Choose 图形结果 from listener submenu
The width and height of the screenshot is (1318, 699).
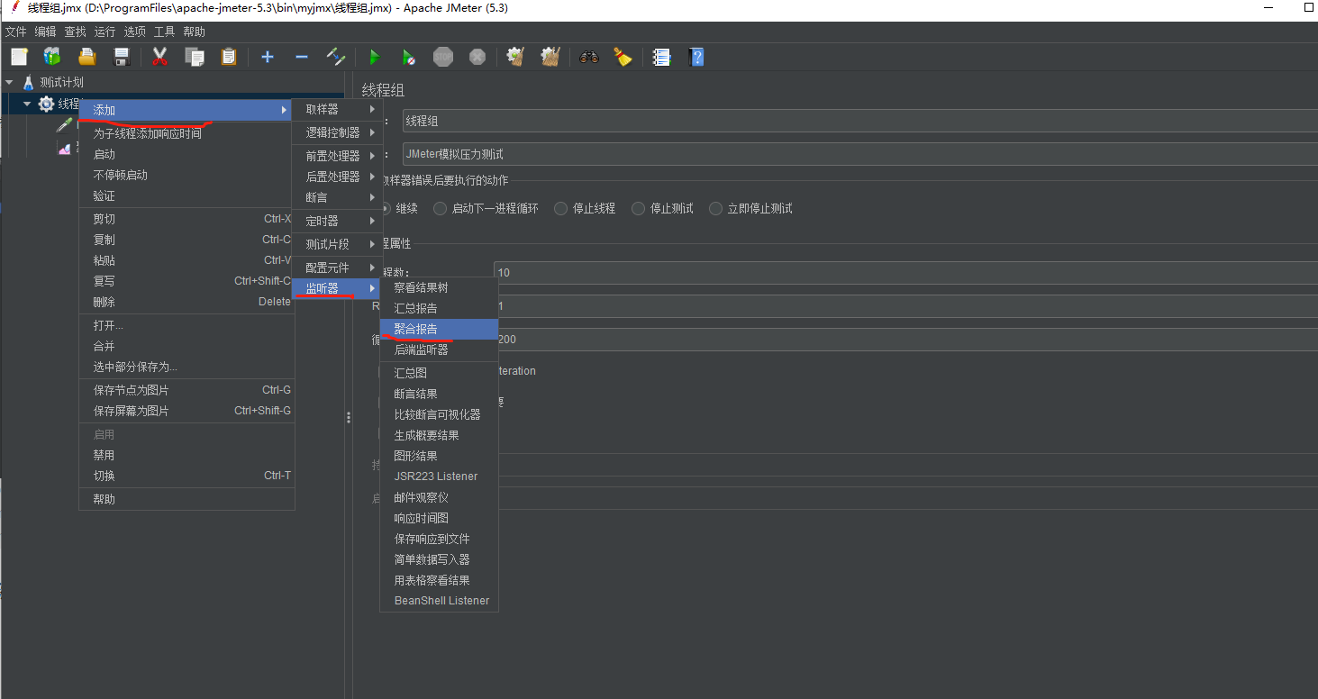coord(439,456)
